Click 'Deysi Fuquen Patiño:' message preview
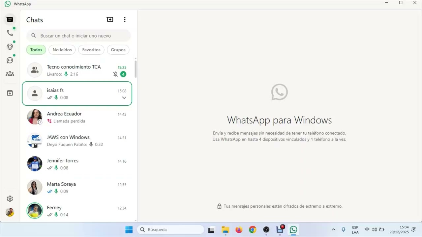 (x=67, y=145)
